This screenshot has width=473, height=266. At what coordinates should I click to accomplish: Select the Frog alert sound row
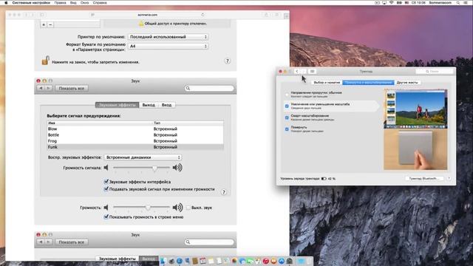click(135, 141)
